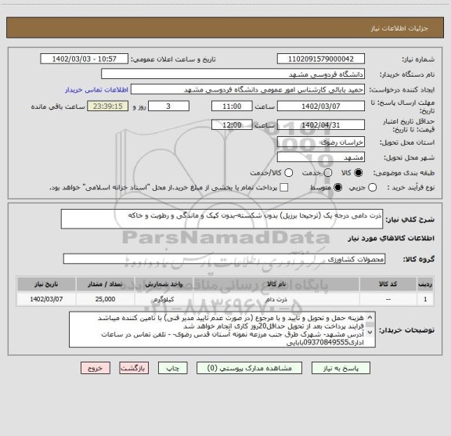Click scroll down arrow in buyer notes
The height and width of the screenshot is (436, 451).
click(x=370, y=332)
